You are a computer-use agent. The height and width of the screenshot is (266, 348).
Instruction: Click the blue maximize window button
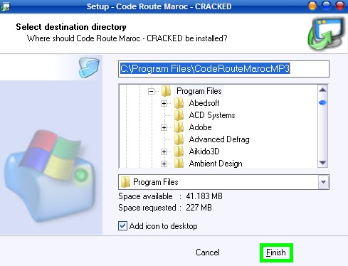(327, 6)
